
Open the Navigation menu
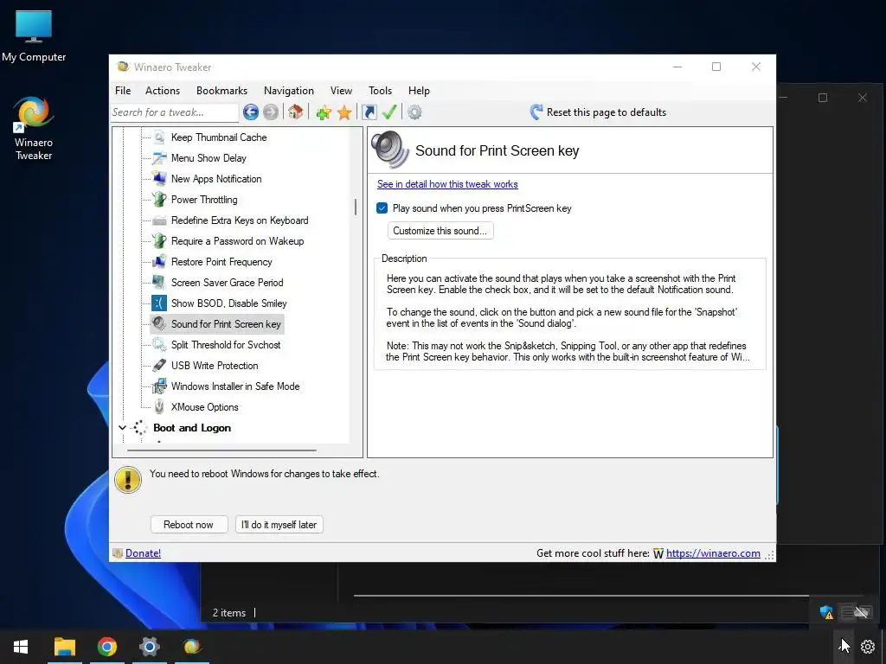point(289,90)
